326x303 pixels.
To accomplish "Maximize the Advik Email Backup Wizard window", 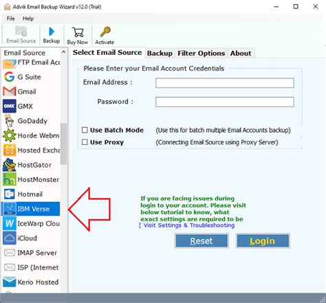I will (296, 7).
